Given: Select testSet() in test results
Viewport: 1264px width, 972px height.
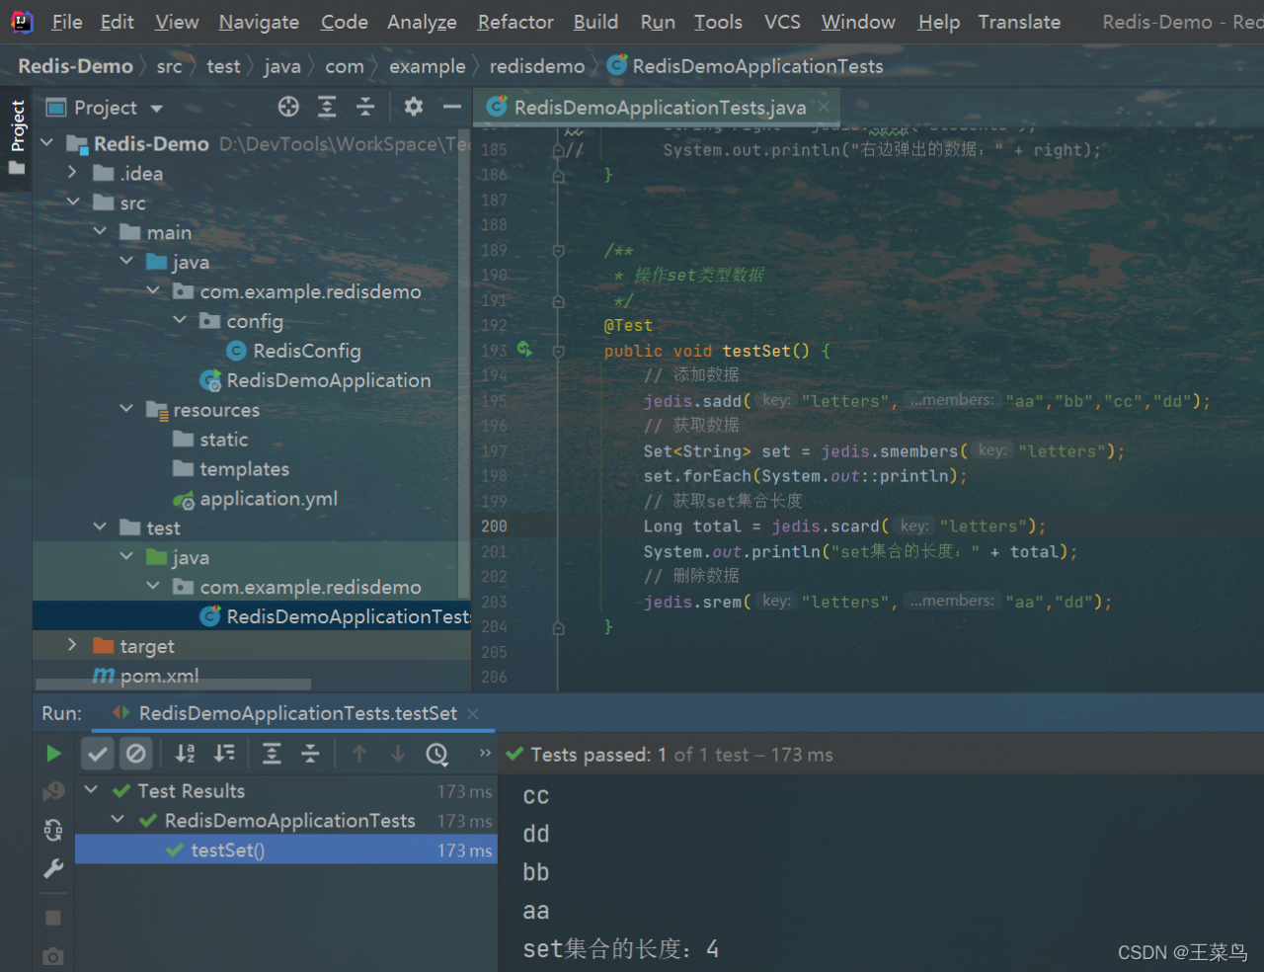Looking at the screenshot, I should 286,850.
